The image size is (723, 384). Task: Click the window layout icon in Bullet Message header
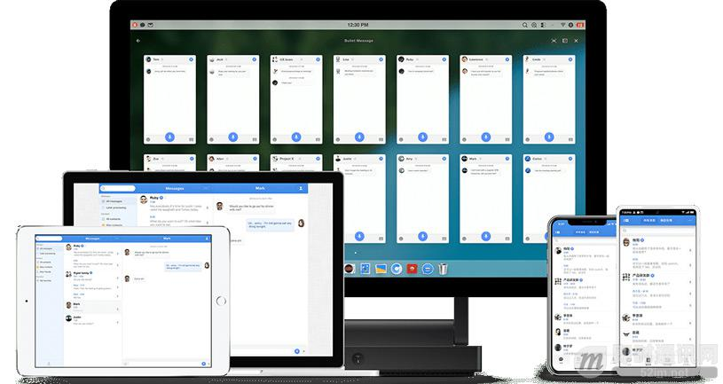tap(565, 41)
